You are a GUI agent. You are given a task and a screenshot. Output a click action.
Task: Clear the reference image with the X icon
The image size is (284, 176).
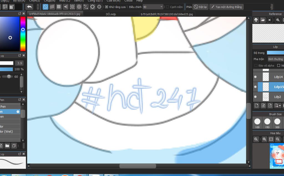(270, 20)
